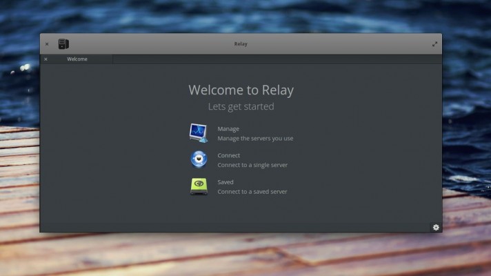Toggle fullscreen with the expand arrows icon
The height and width of the screenshot is (276, 491).
coord(434,44)
